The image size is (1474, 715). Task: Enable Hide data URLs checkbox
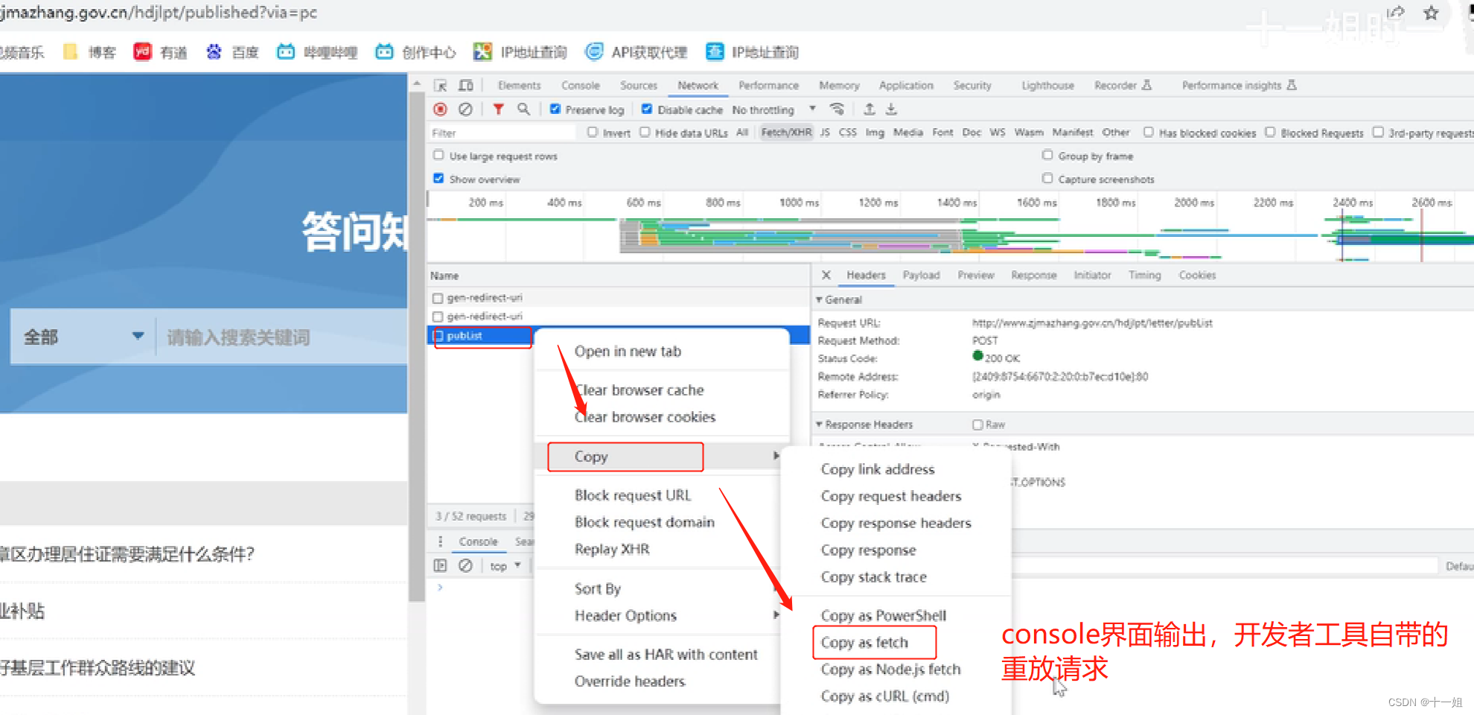point(645,133)
